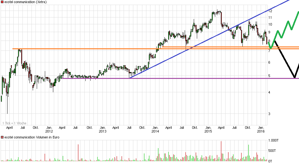Click price axis value 4
299x164 pixels.
click(x=269, y=92)
